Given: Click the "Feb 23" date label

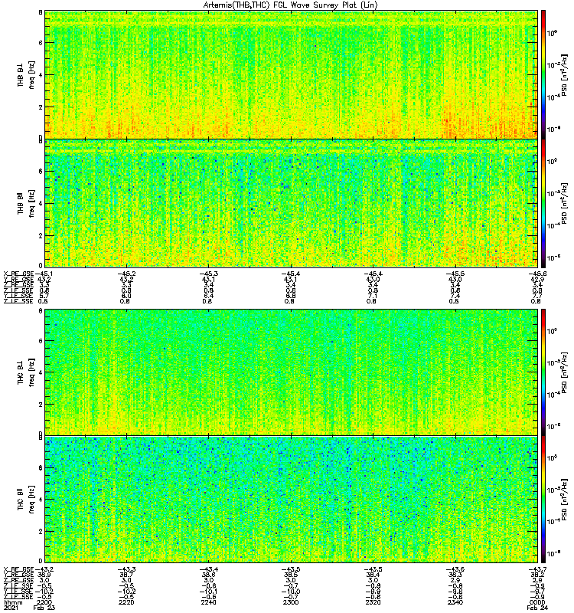Looking at the screenshot, I should [44, 608].
